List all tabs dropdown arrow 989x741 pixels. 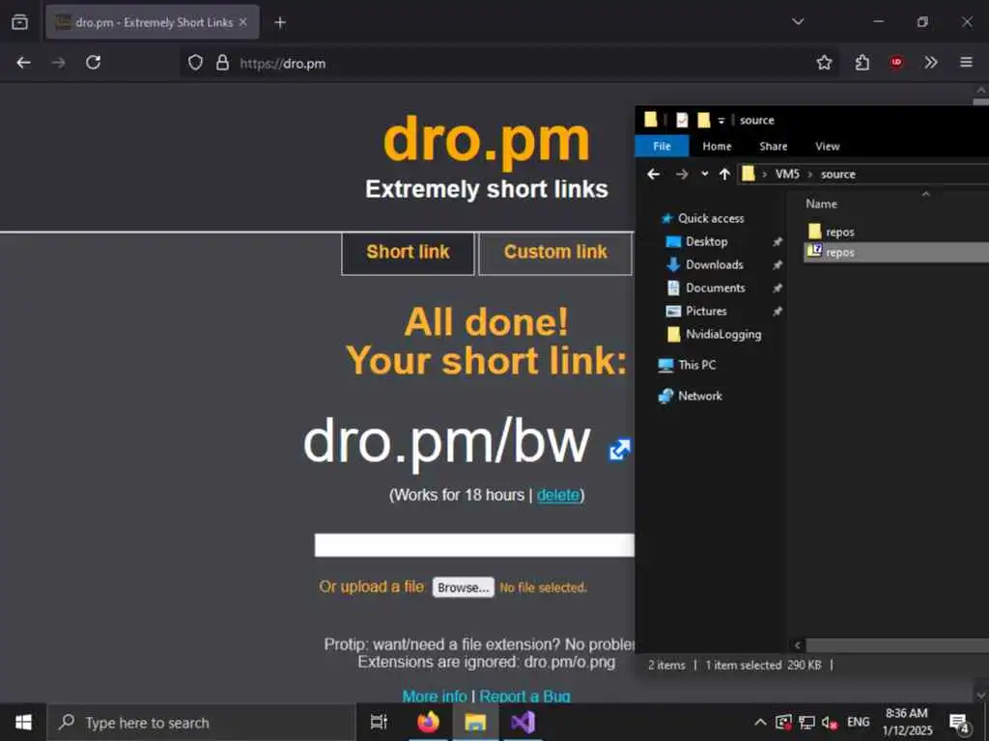(x=798, y=21)
